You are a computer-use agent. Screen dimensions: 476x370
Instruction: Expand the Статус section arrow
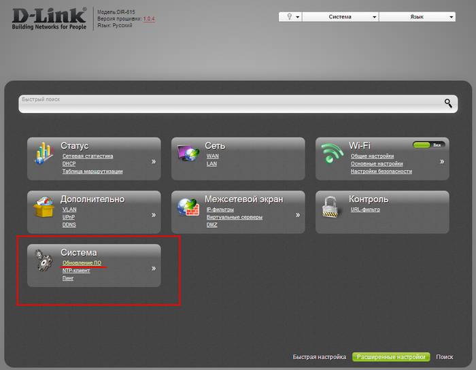(154, 162)
